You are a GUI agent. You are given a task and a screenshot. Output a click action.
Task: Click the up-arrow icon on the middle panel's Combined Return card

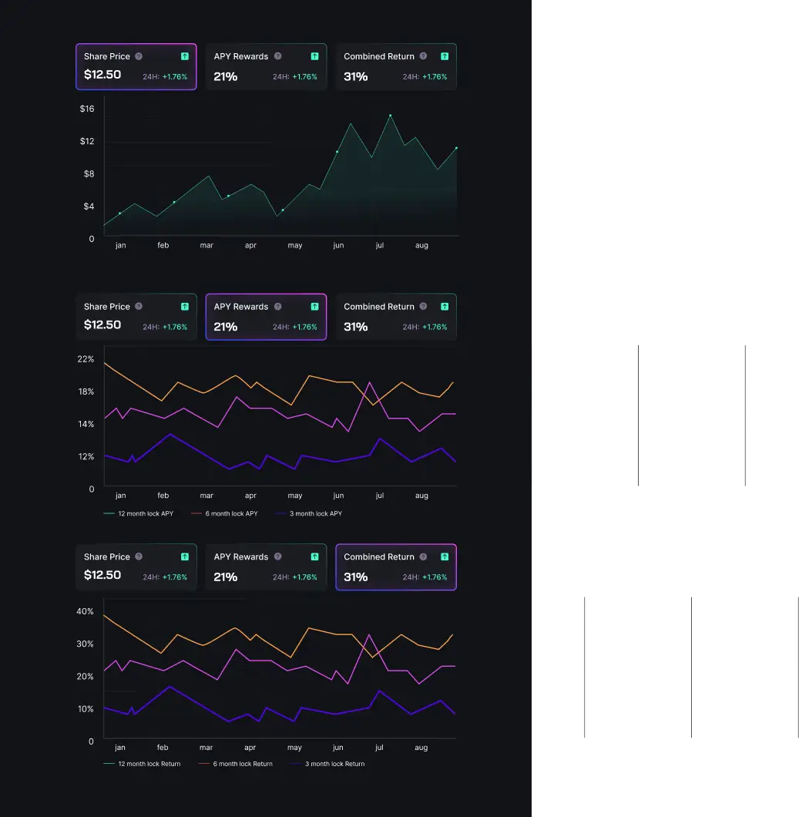tap(445, 307)
